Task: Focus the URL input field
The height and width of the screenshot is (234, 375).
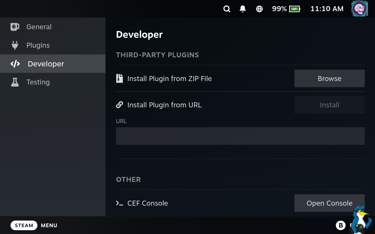Action: click(240, 136)
